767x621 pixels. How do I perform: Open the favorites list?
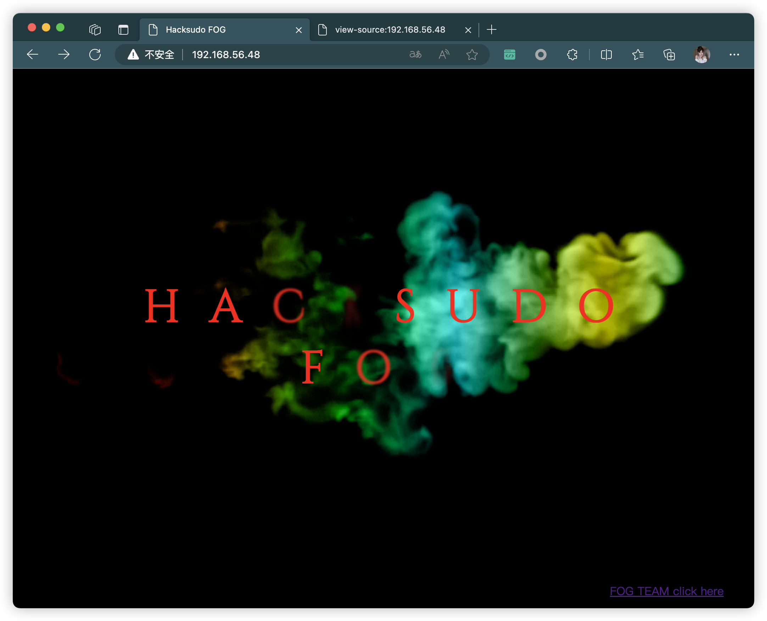638,54
